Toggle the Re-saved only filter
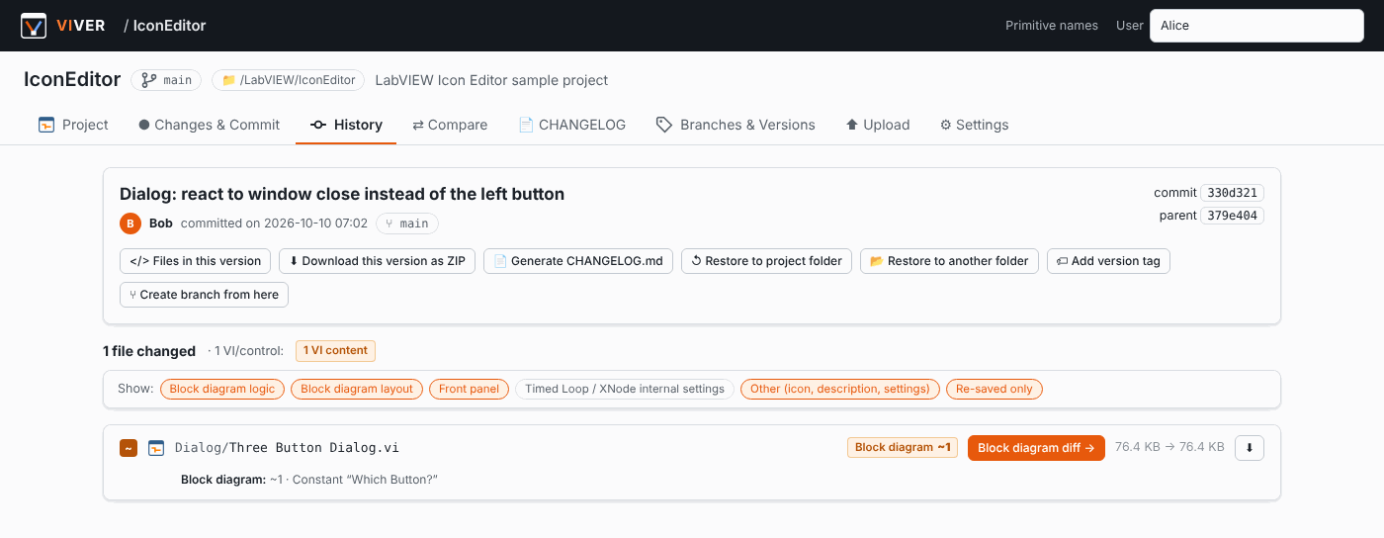This screenshot has width=1384, height=538. point(995,389)
